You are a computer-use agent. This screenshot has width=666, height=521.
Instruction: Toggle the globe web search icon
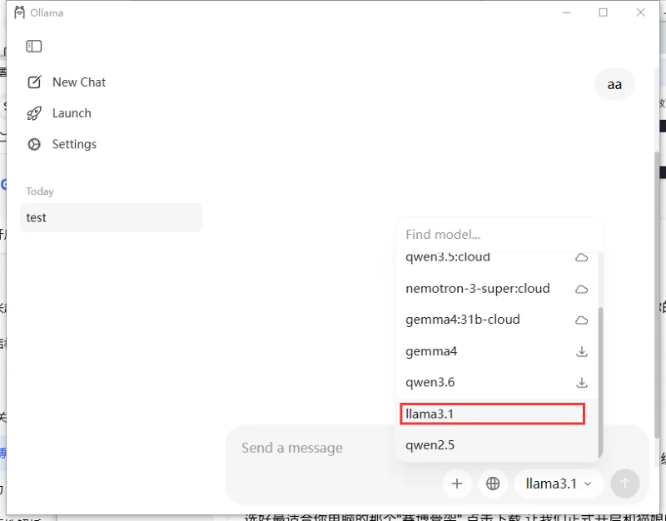[x=493, y=484]
